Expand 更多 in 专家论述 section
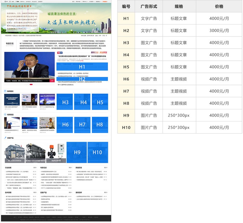243x223 pixels. (70, 167)
